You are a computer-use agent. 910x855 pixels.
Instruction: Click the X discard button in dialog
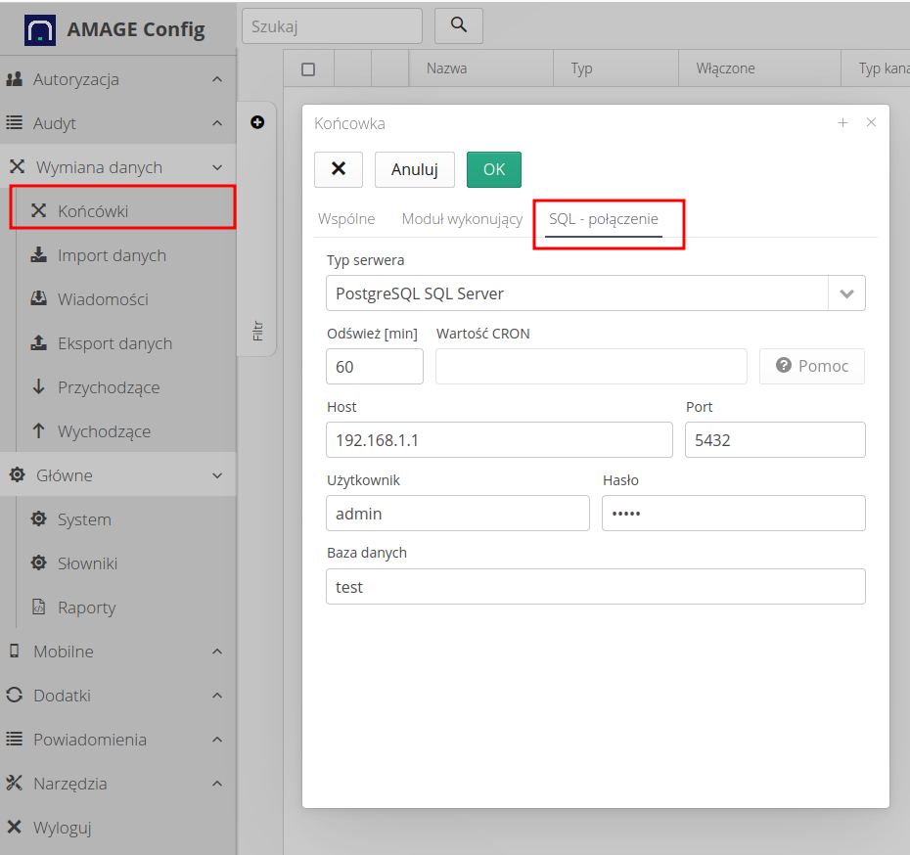pos(339,169)
